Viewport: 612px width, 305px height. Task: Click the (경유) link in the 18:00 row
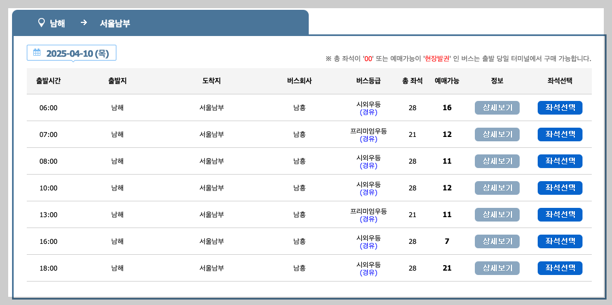tap(368, 272)
